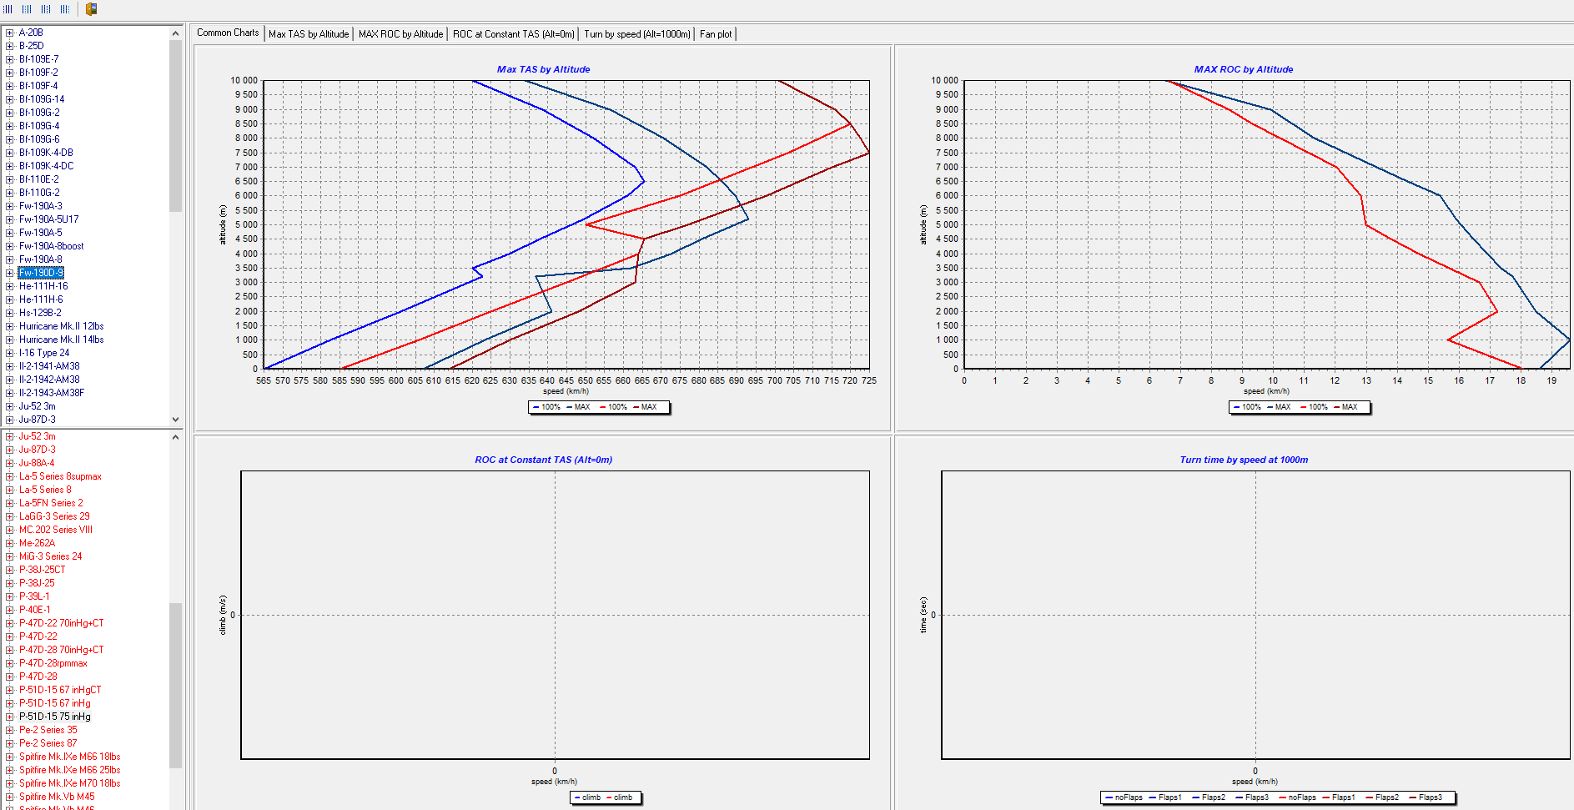Click the exit door toolbar icon
This screenshot has height=810, width=1574.
tap(92, 9)
